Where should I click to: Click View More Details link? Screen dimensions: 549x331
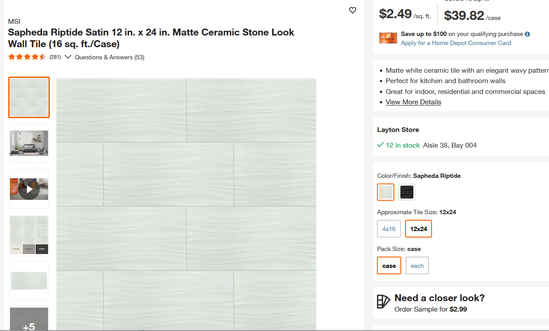tap(413, 102)
